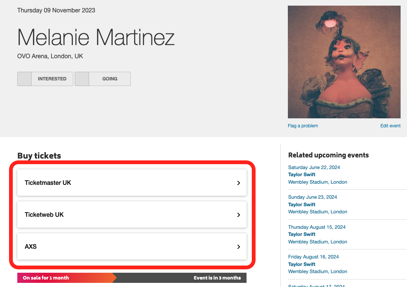Toggle the checkbox box beside INTERESTED
This screenshot has height=287, width=407.
click(24, 79)
